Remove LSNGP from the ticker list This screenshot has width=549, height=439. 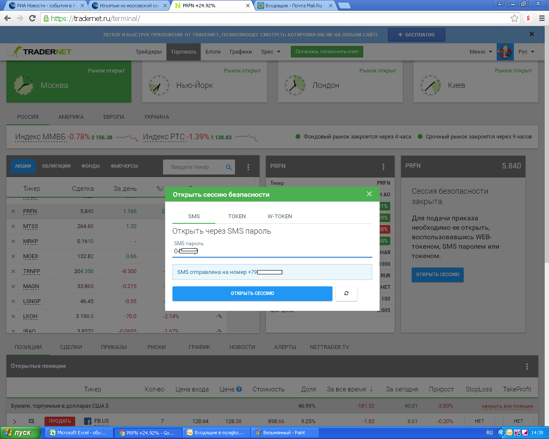pyautogui.click(x=13, y=301)
